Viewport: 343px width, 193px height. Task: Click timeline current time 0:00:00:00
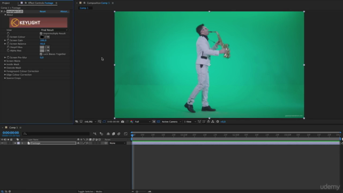point(11,132)
